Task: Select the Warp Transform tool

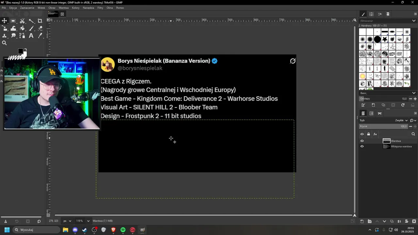Action: coord(13,28)
